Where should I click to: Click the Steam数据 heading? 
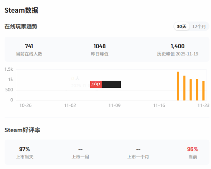(21, 10)
